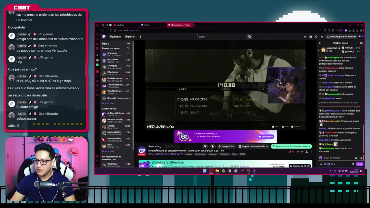Viewport: 370px width, 208px height.
Task: Sort followed channels list
Action: pyautogui.click(x=129, y=48)
